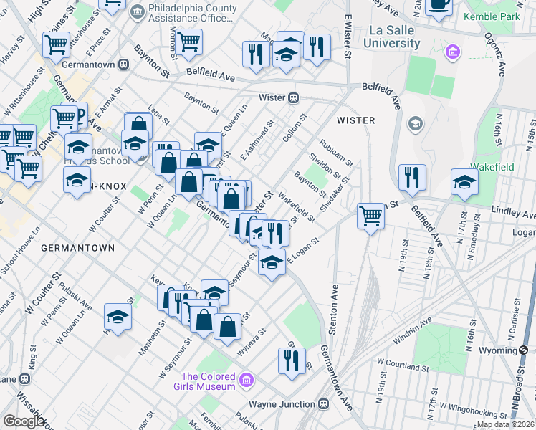Click The Colored Girls Museum text
Image resolution: width=536 pixels, height=430 pixels.
coord(204,381)
